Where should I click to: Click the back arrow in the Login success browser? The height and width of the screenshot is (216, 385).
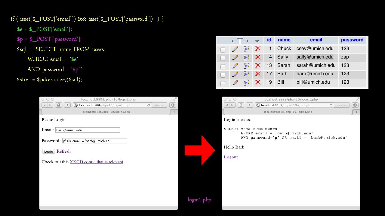pyautogui.click(x=226, y=105)
